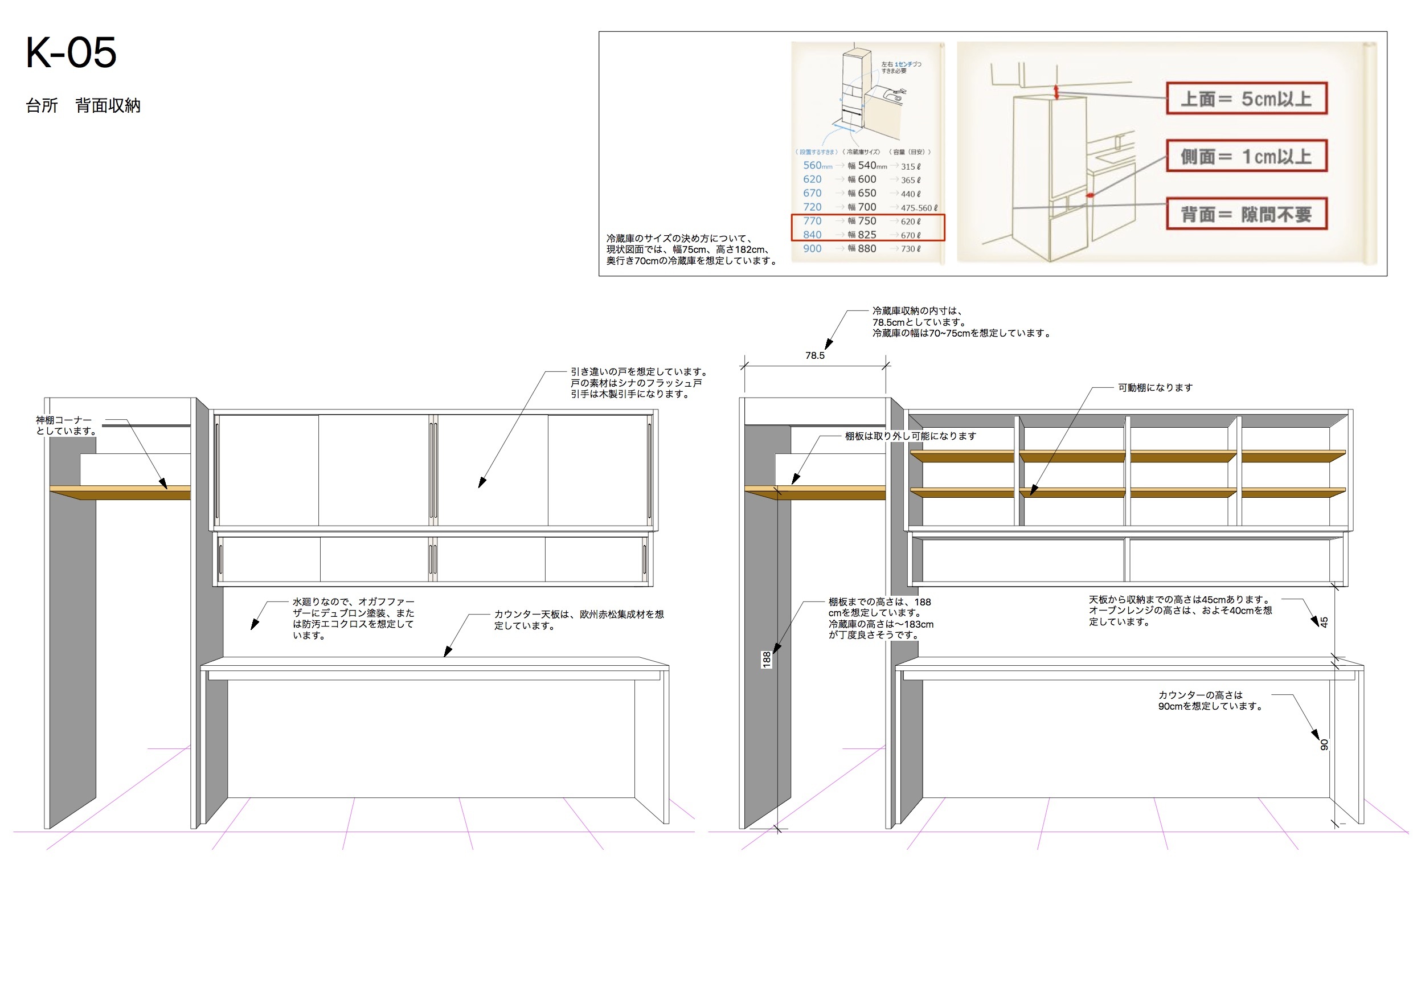Open the refrigerator size chart image
Screen dimensions: 1413x999
[868, 153]
